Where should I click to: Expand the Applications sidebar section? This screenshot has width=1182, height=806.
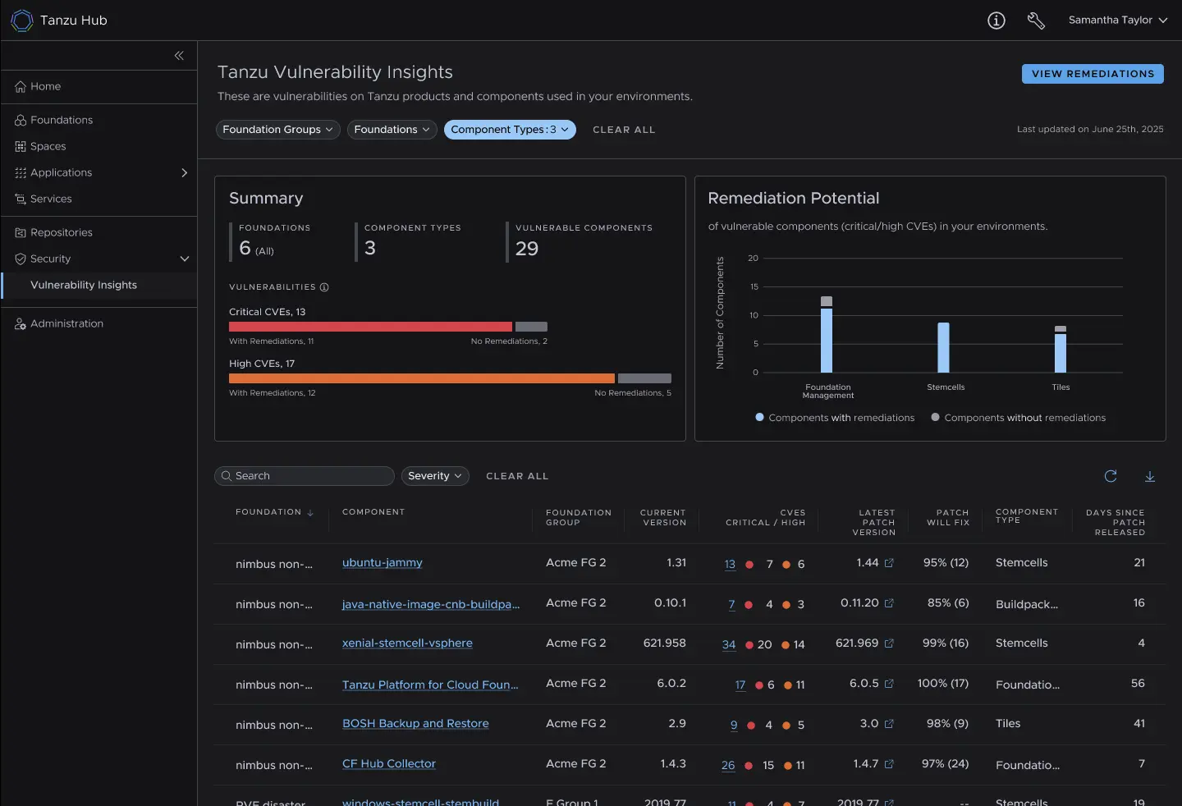tap(184, 172)
